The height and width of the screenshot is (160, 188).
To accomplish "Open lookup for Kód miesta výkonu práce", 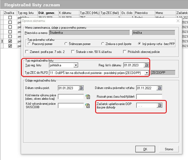I will coord(88,97).
